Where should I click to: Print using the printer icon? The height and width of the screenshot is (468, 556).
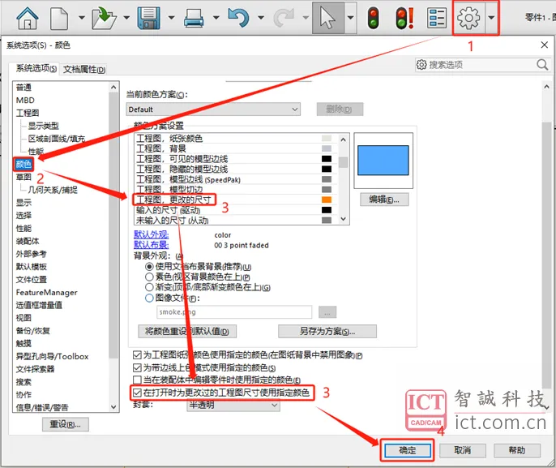coord(194,18)
